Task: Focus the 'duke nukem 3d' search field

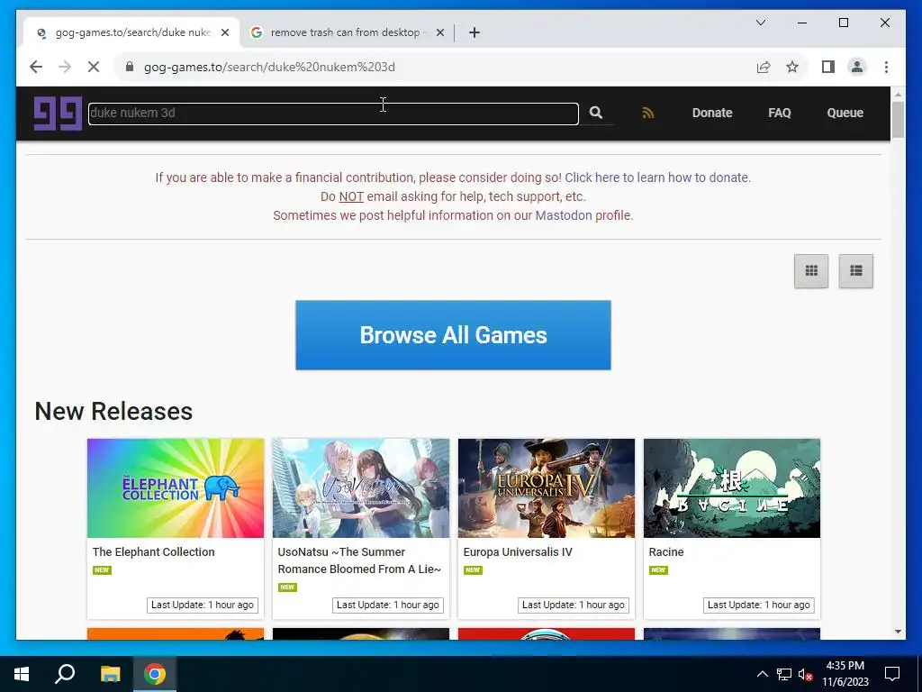Action: coord(333,113)
